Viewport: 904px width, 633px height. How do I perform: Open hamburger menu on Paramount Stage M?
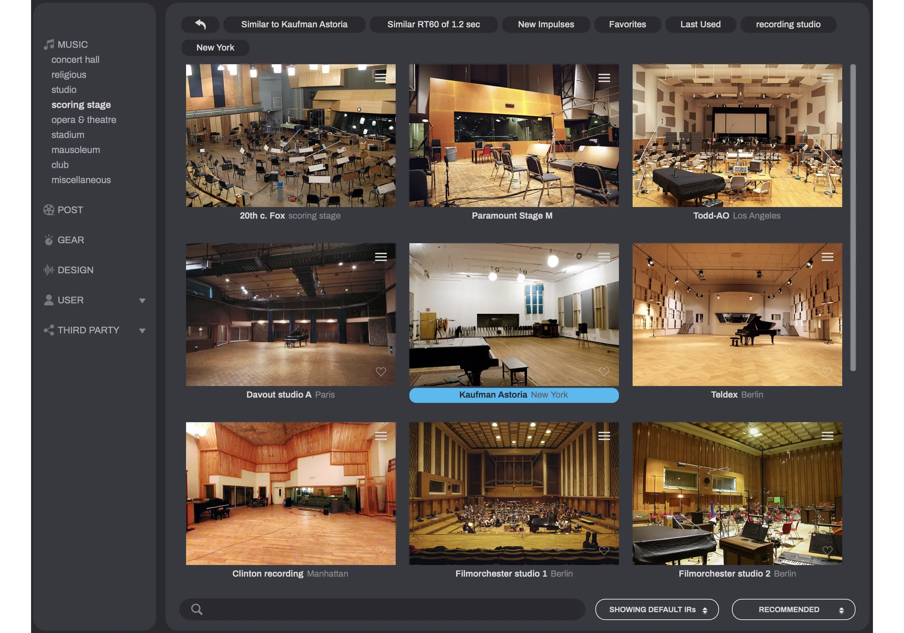click(x=604, y=78)
